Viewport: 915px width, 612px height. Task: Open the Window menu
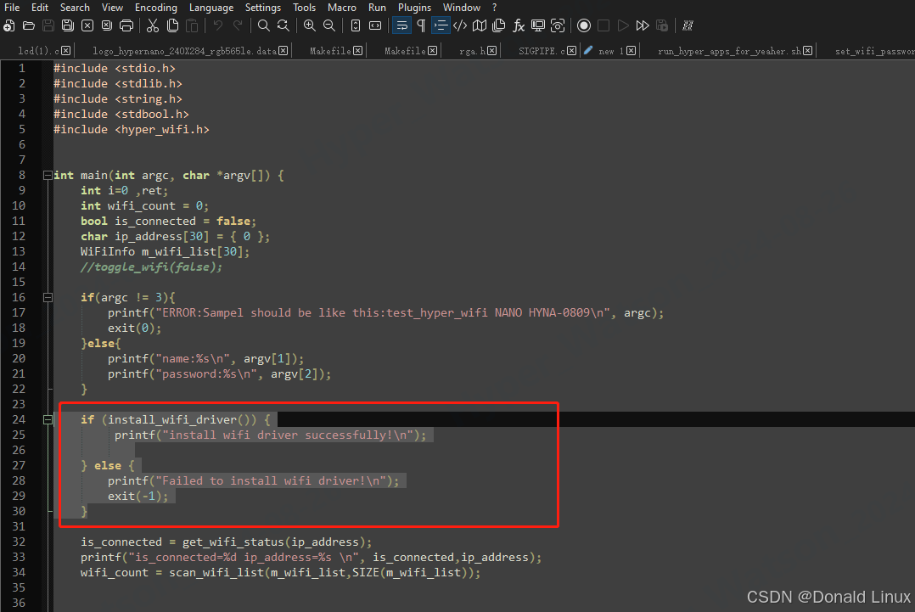(x=462, y=8)
